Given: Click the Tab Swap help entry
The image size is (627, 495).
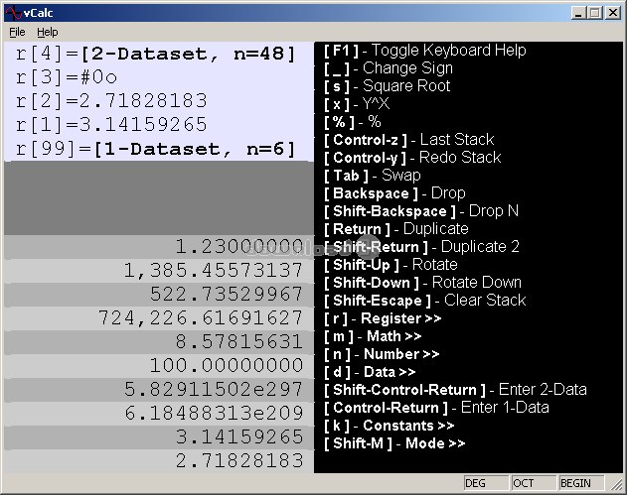Looking at the screenshot, I should 372,176.
